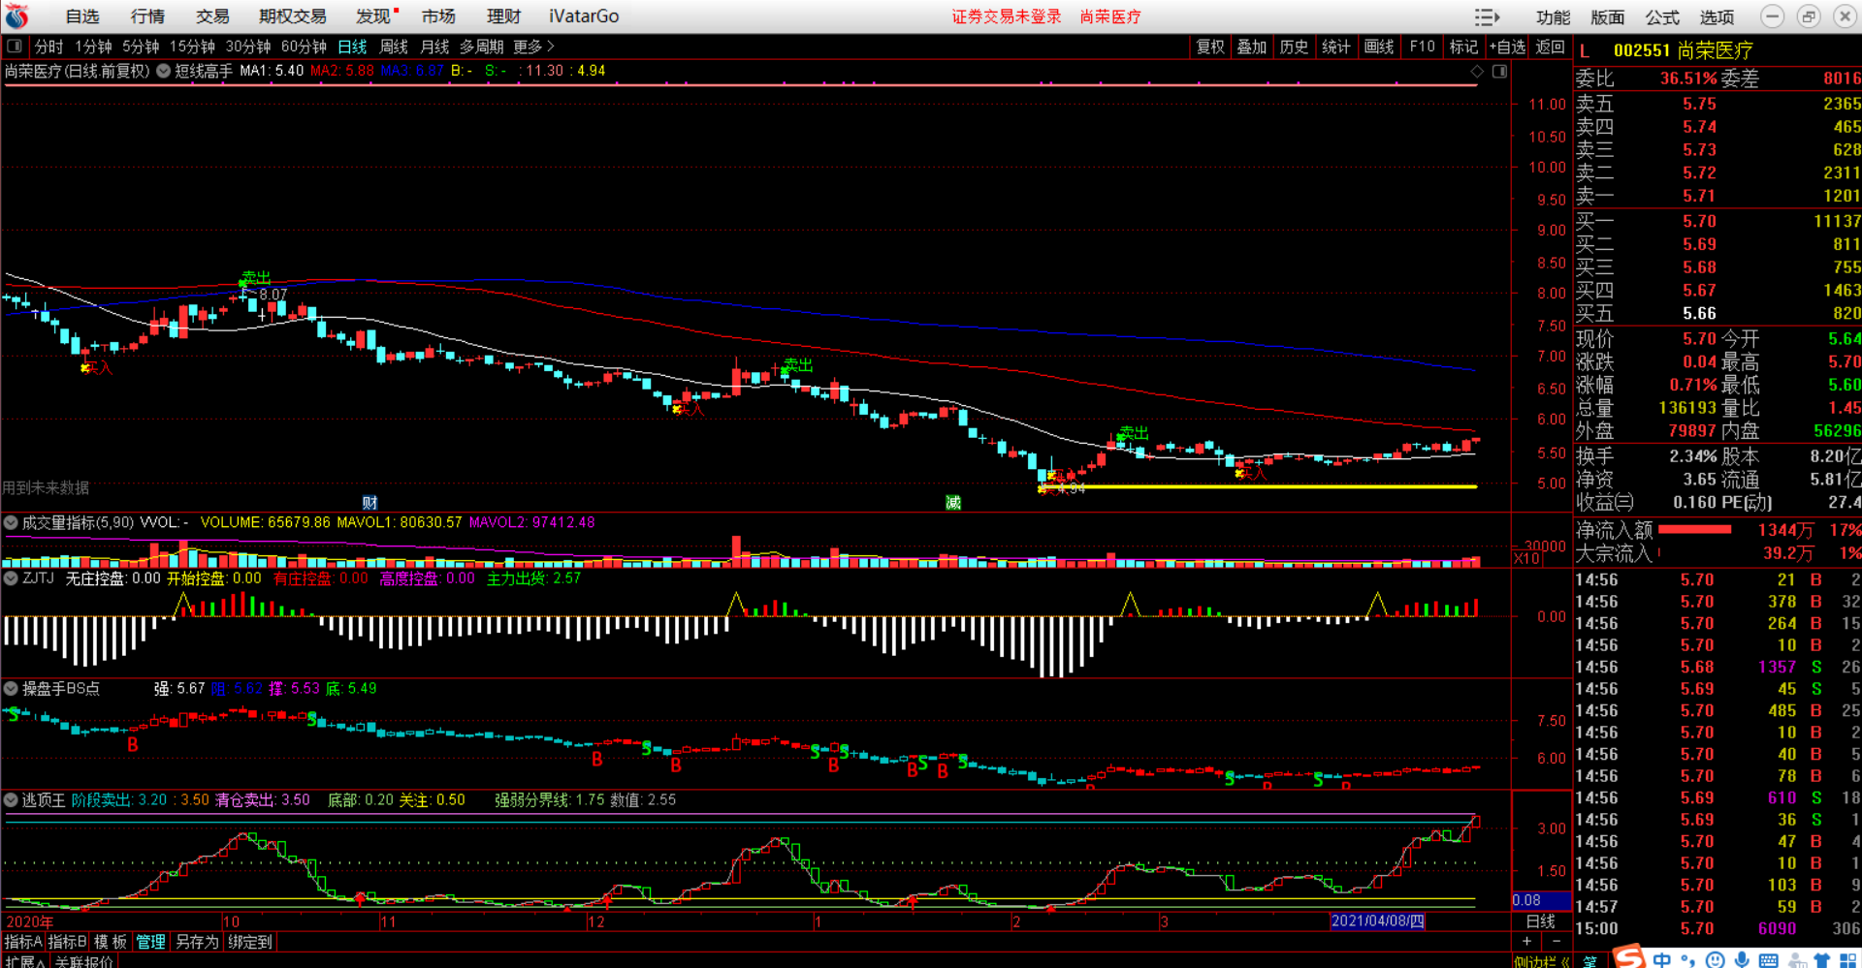Click the 2021/04/08 date marker
Screen dimensions: 1862x968
(1377, 921)
